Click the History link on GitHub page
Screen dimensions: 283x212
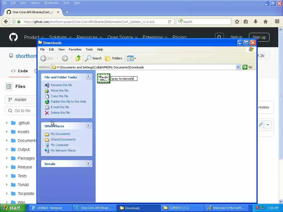(x=264, y=107)
